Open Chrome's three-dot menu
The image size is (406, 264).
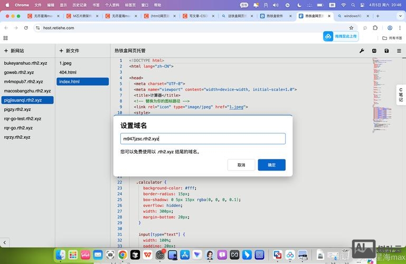click(x=400, y=28)
